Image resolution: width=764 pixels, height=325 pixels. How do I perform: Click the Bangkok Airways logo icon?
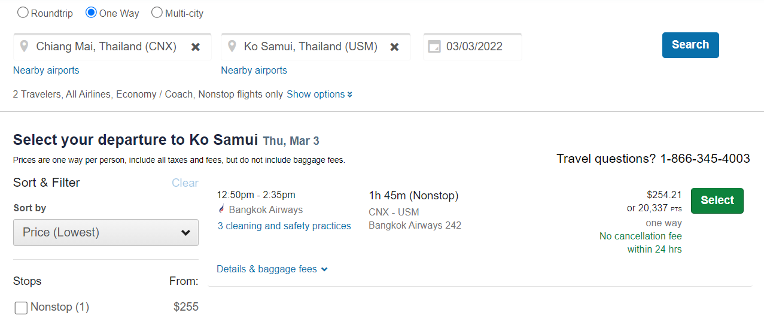point(222,209)
